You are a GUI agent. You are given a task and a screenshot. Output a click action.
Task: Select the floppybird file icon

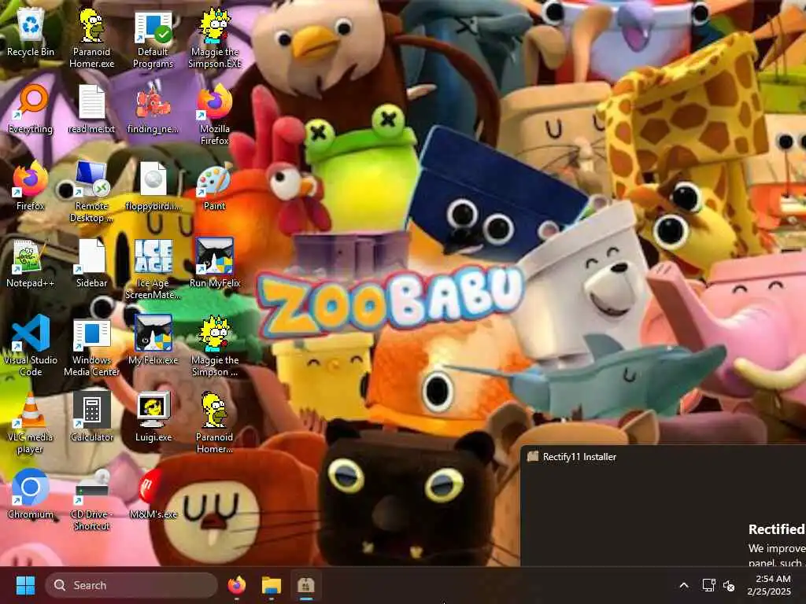(153, 186)
